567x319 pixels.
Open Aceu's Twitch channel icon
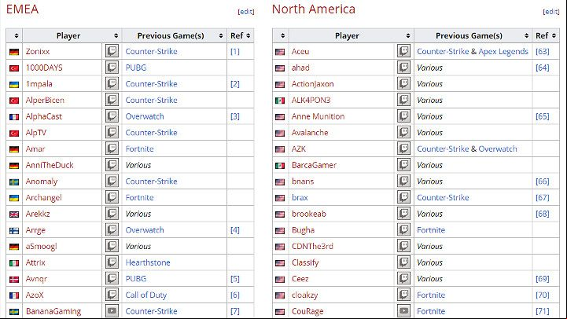[x=403, y=51]
